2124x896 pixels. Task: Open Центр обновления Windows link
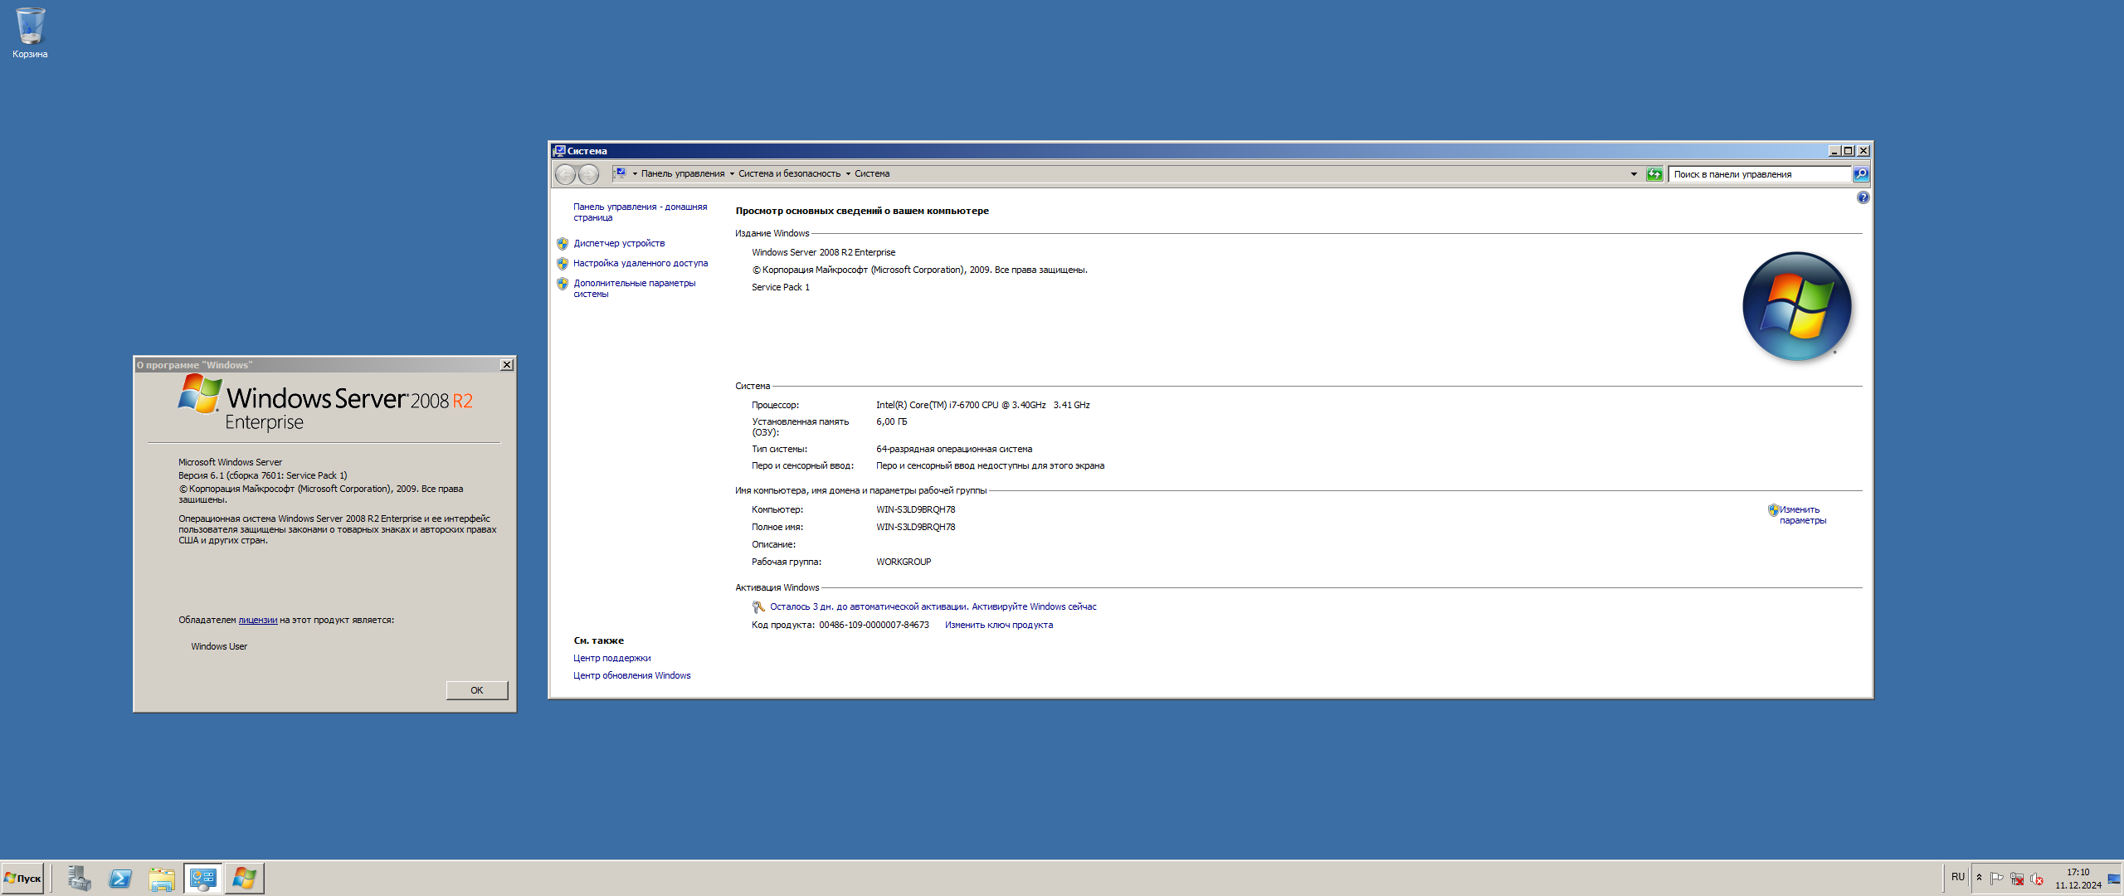point(631,676)
